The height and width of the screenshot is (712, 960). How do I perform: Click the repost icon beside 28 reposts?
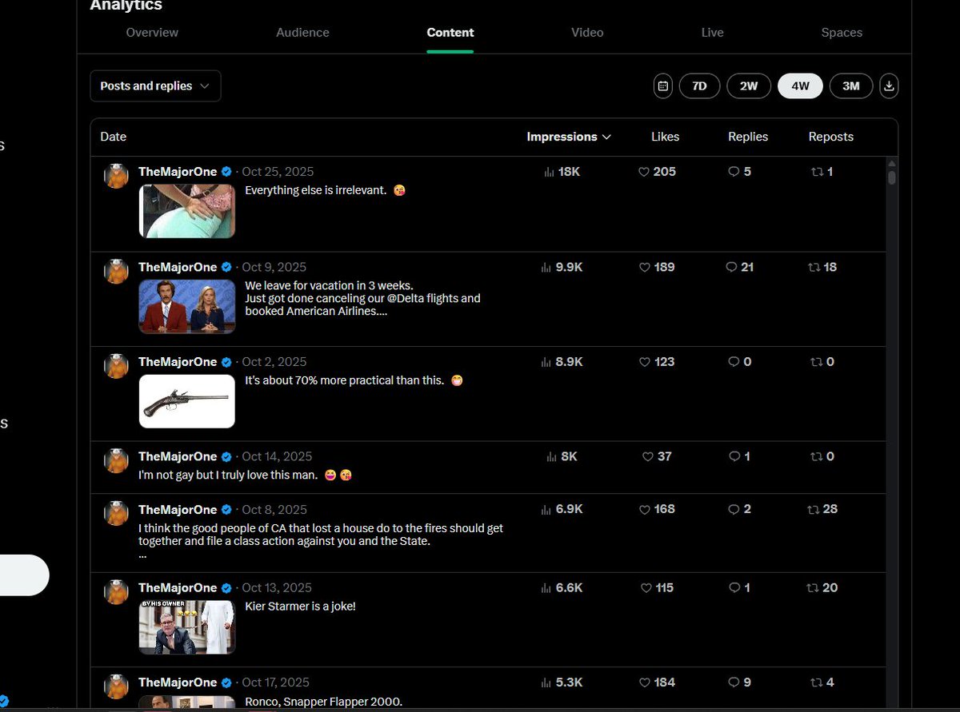click(814, 509)
